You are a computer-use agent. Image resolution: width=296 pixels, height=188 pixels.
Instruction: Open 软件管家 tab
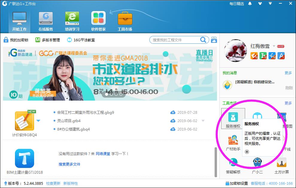pyautogui.click(x=98, y=22)
